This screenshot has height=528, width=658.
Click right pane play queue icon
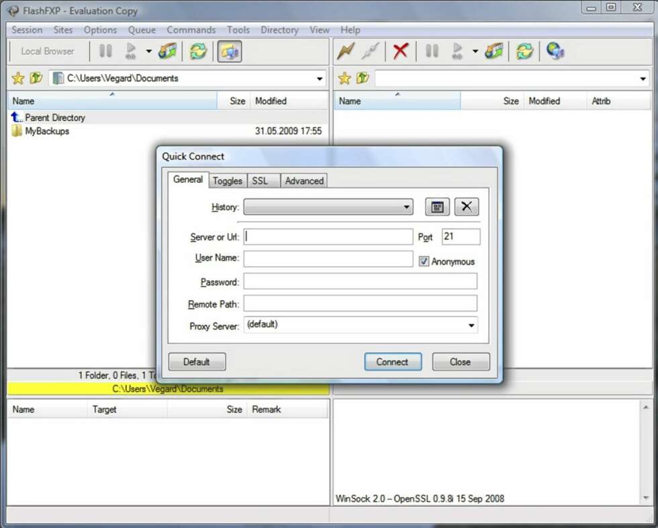point(457,51)
